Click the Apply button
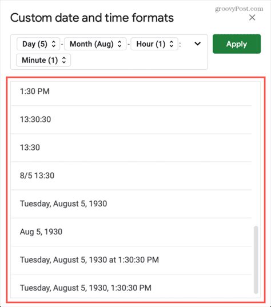Screen dimensions: 271x307 pyautogui.click(x=237, y=44)
